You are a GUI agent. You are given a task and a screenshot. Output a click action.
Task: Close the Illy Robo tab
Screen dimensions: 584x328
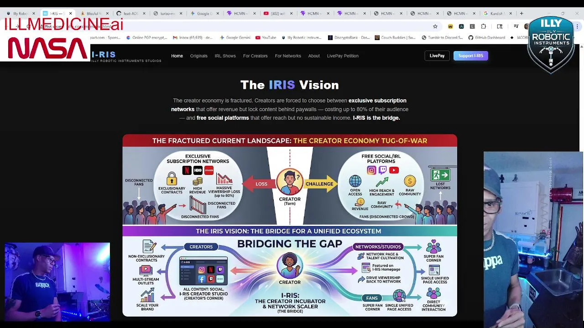tap(33, 13)
